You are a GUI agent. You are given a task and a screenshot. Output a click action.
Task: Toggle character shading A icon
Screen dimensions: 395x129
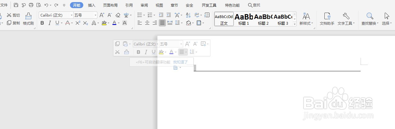124,23
